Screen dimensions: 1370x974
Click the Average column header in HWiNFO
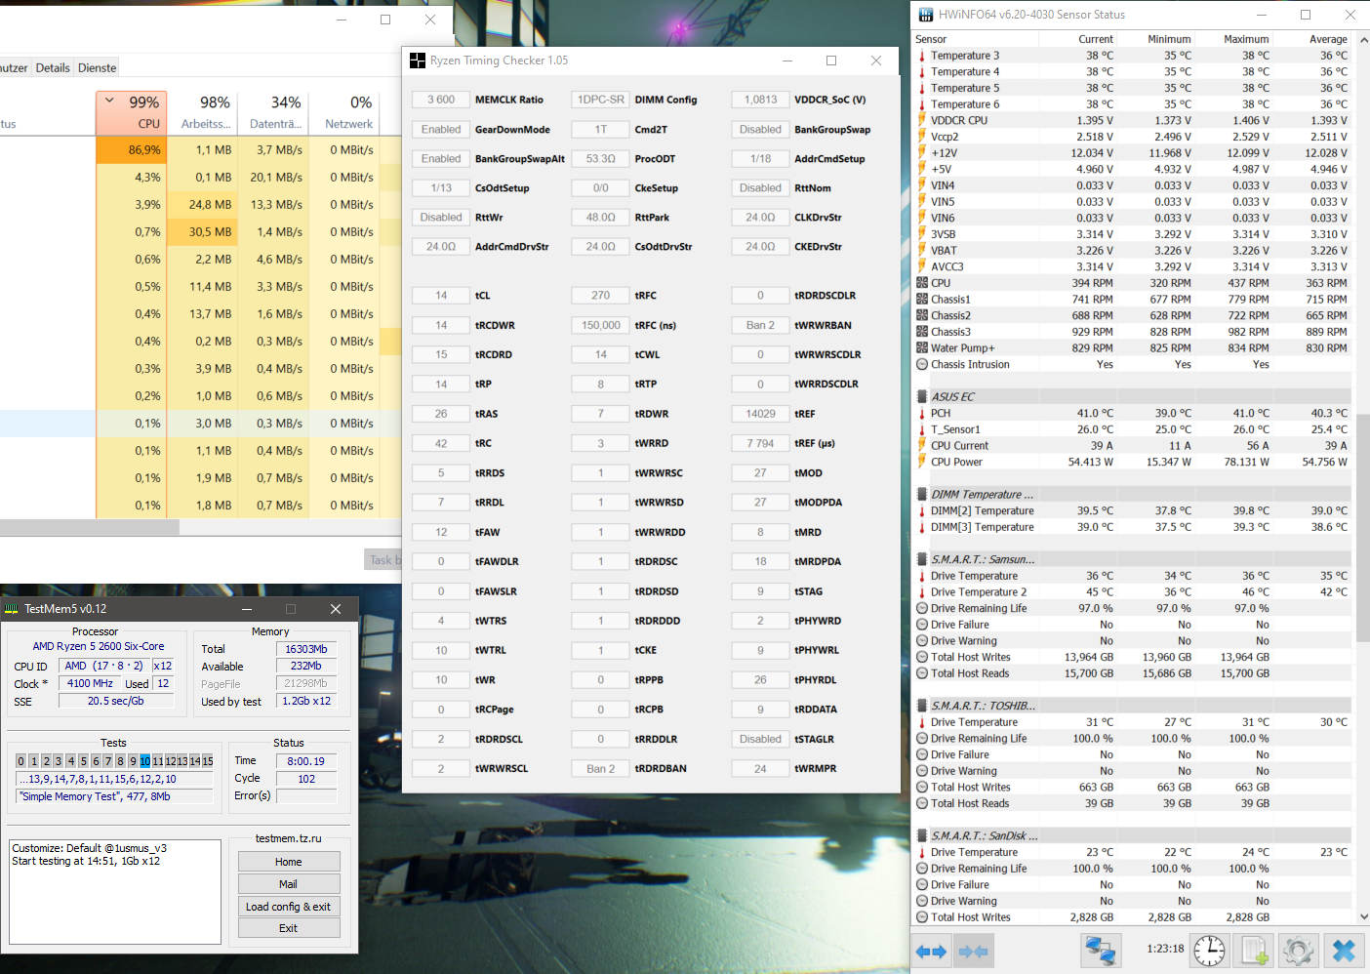pos(1311,39)
